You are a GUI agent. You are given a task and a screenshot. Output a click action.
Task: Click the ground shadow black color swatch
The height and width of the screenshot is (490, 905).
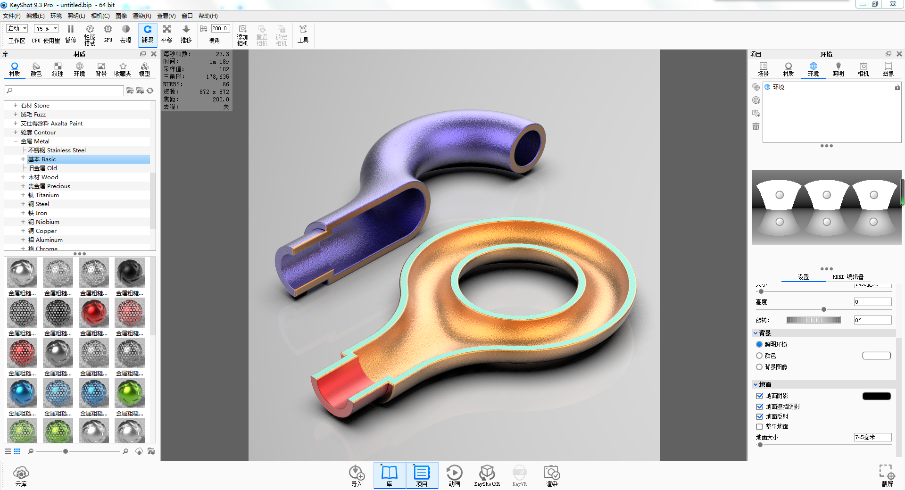tap(876, 396)
